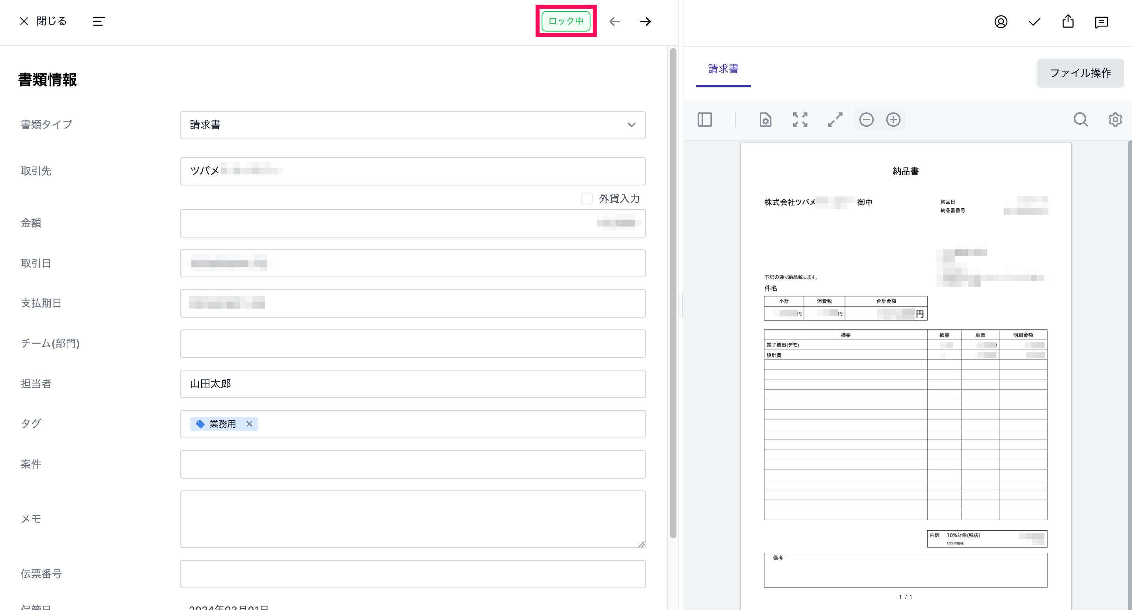
Task: Click the ファイル操作 button
Action: point(1080,73)
